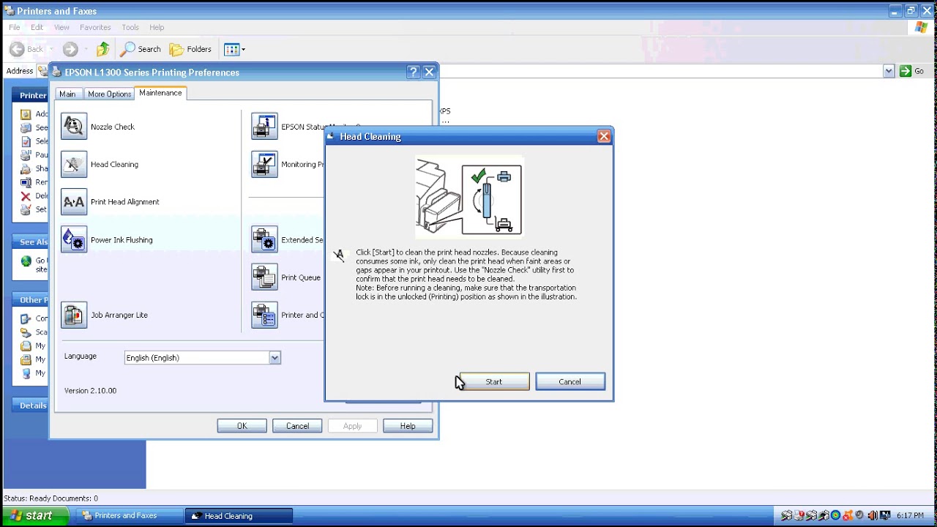Open Monitoring Preferences icon

264,164
